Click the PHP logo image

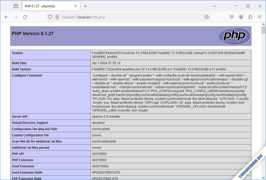pos(234,36)
